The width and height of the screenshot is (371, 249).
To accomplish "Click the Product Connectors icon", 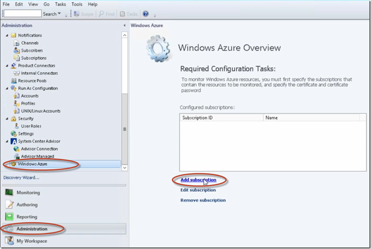I will (13, 66).
